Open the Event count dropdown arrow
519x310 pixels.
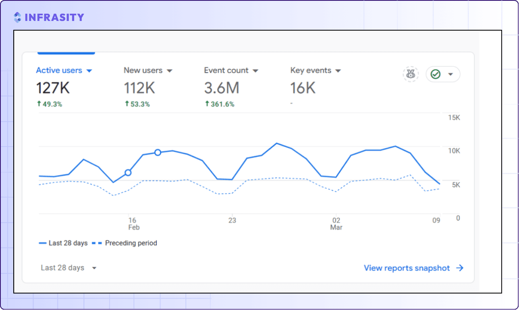255,71
